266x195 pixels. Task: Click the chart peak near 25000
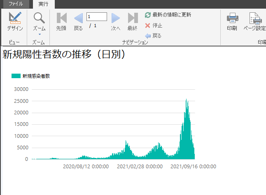187,100
